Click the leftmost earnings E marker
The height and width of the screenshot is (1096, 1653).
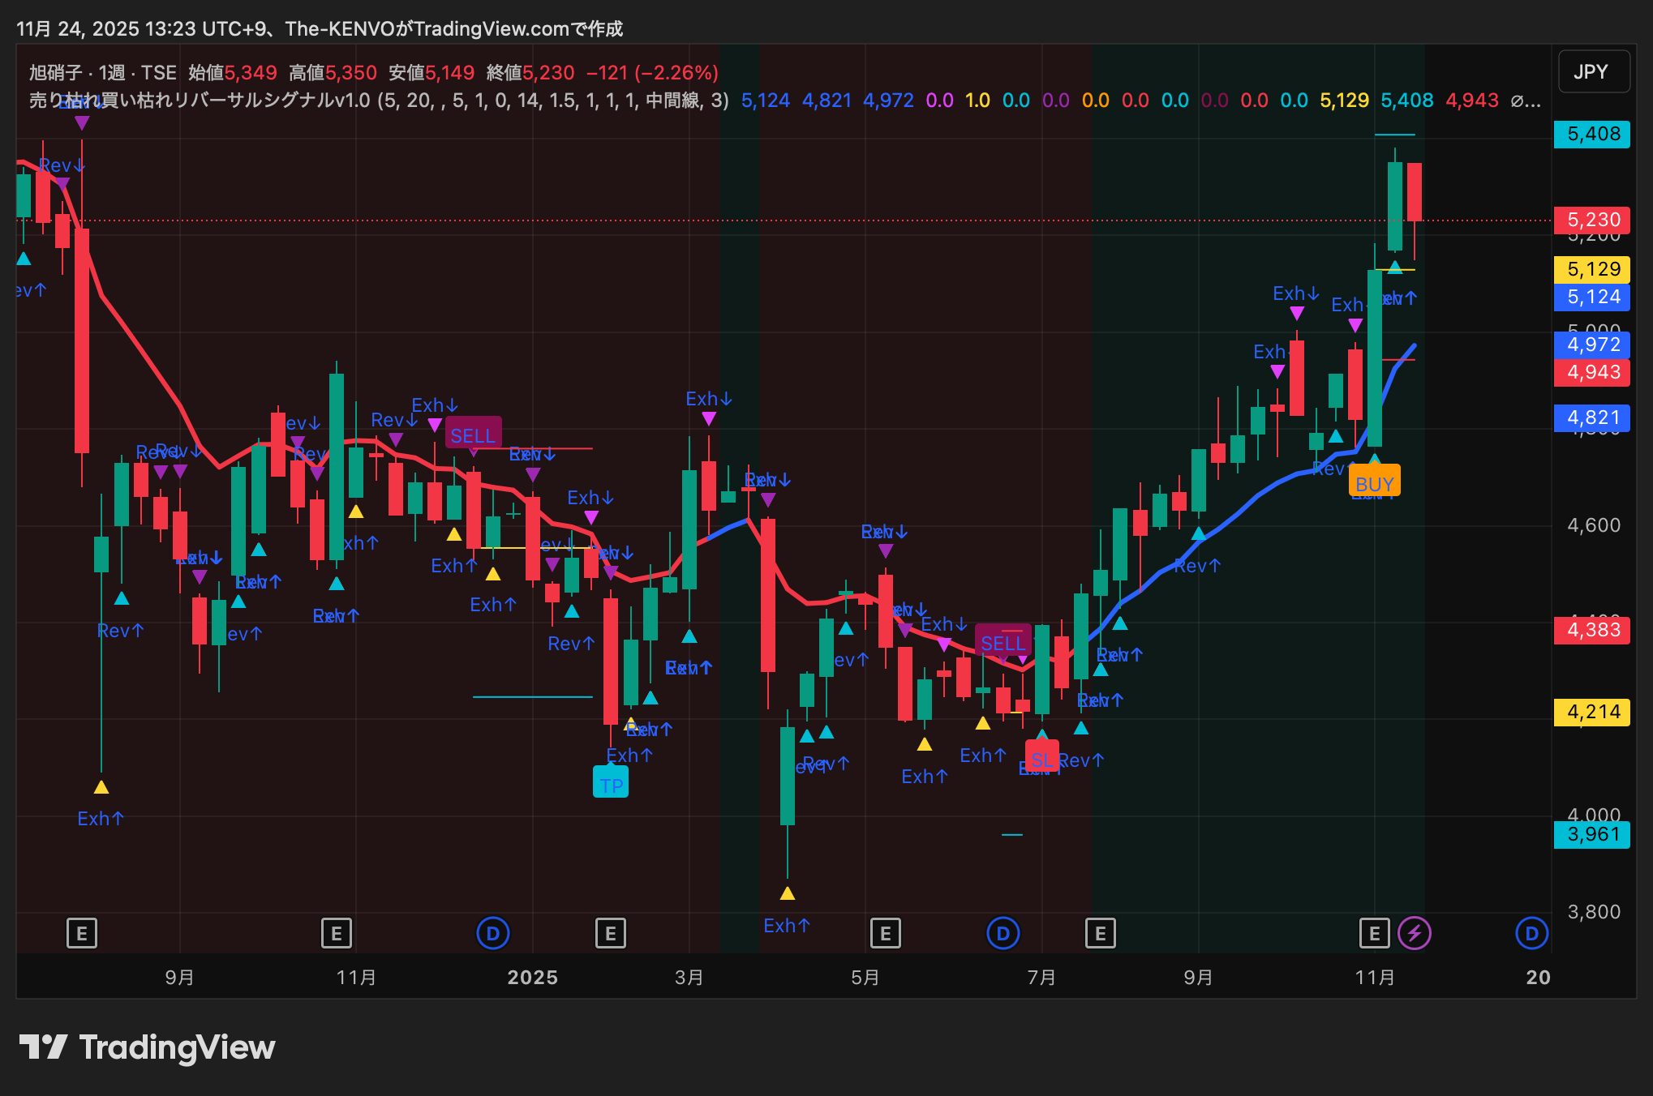point(82,933)
